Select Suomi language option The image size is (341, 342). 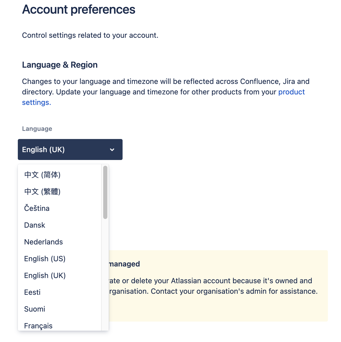pos(35,309)
